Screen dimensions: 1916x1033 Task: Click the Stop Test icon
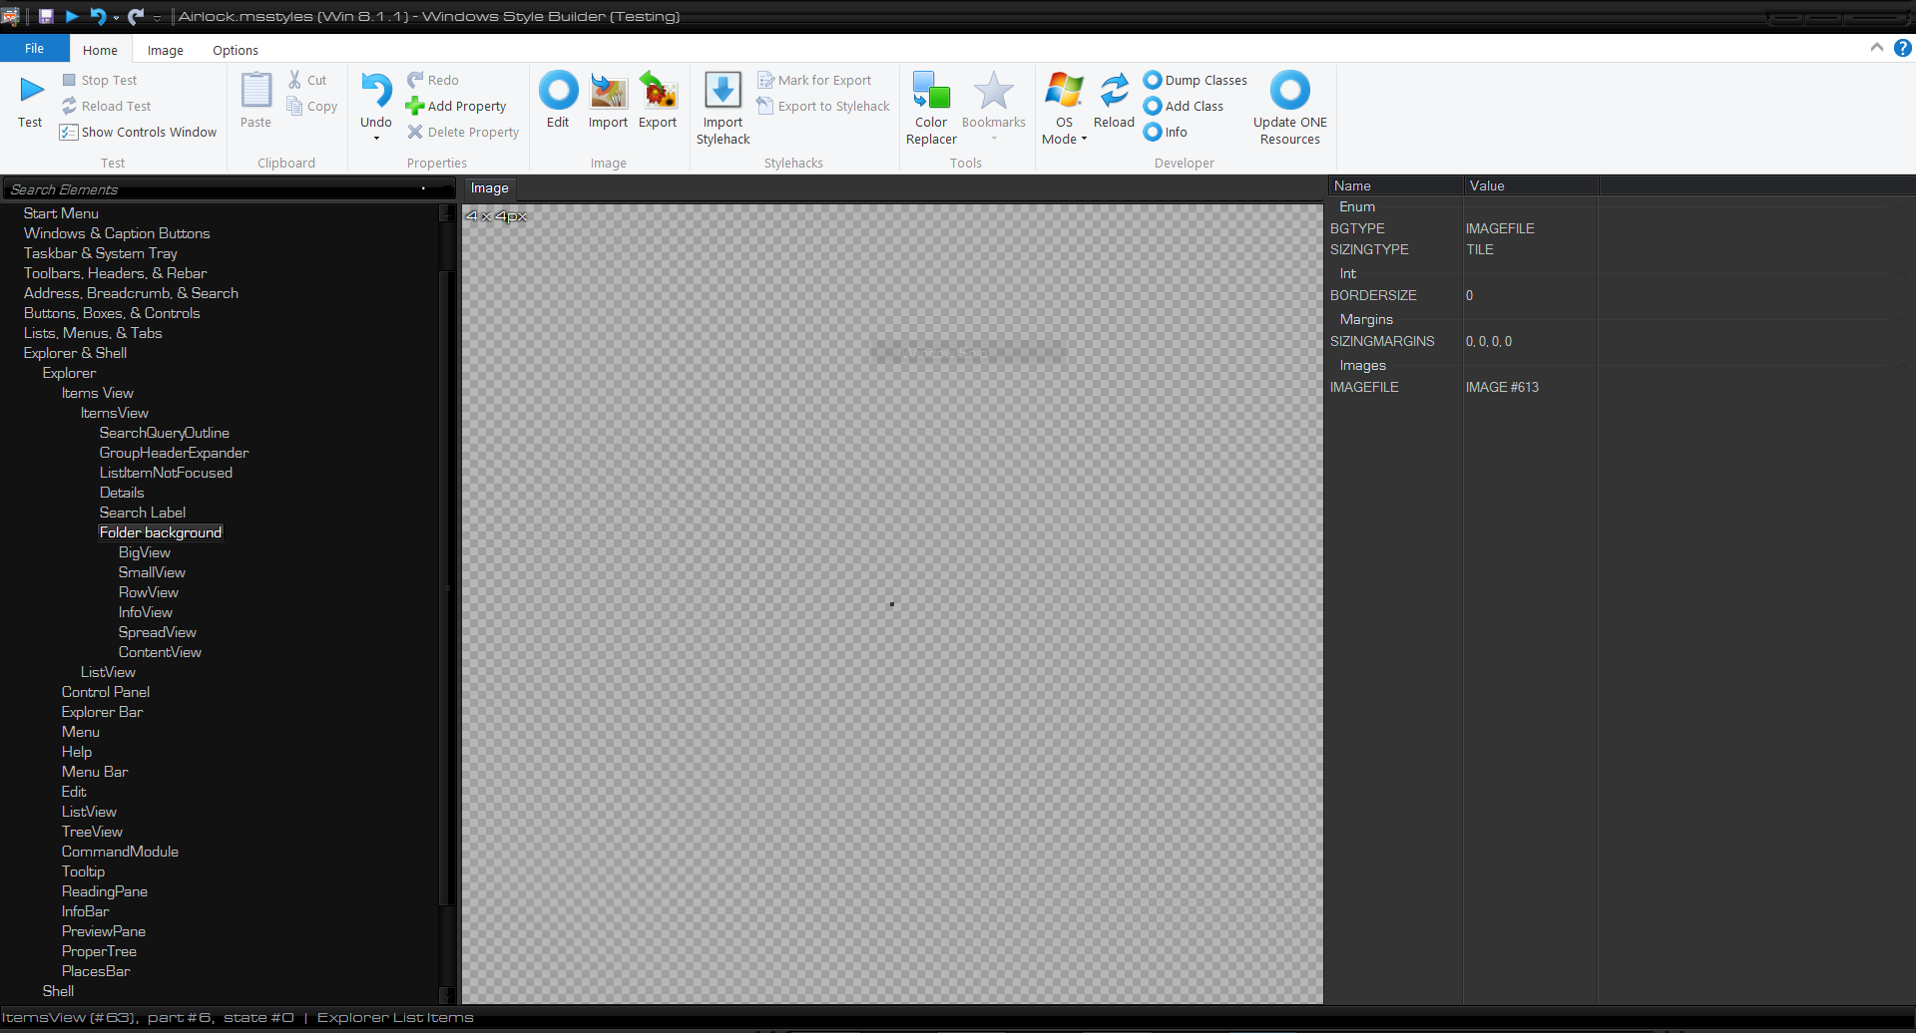[69, 80]
